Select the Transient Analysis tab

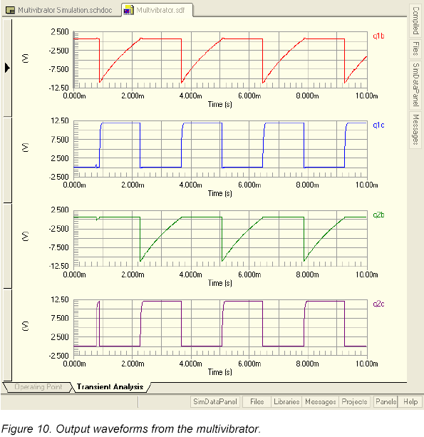[x=110, y=387]
